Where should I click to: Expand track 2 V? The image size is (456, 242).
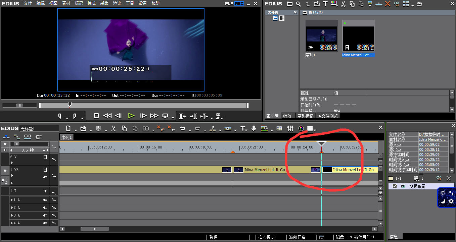(12, 163)
